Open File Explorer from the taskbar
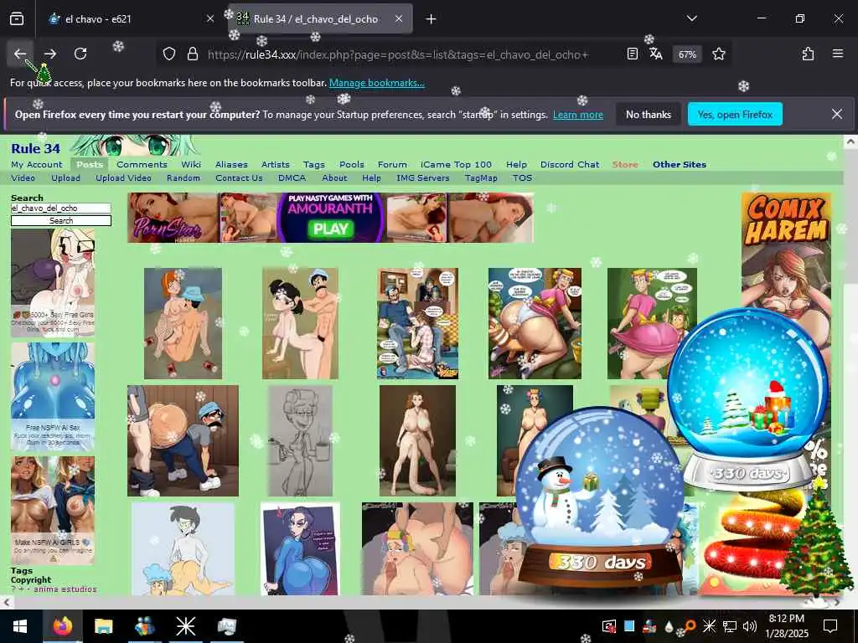The image size is (858, 643). (103, 626)
